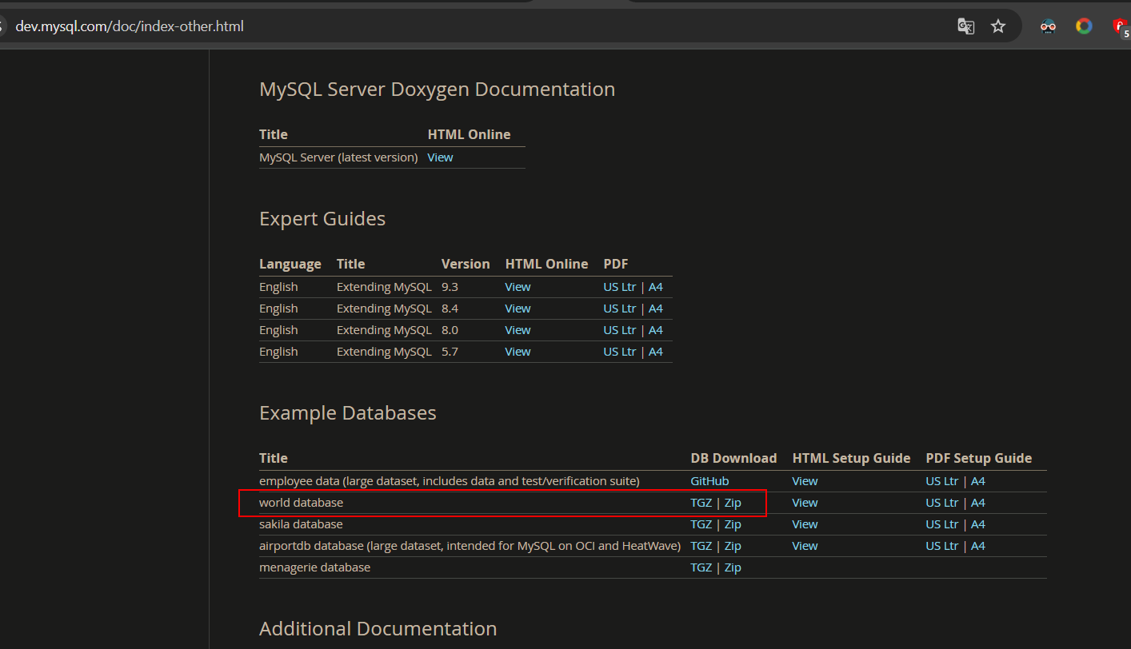This screenshot has height=649, width=1131.
Task: Download US Ltr PDF for Extending MySQL 9.3
Action: coord(620,287)
